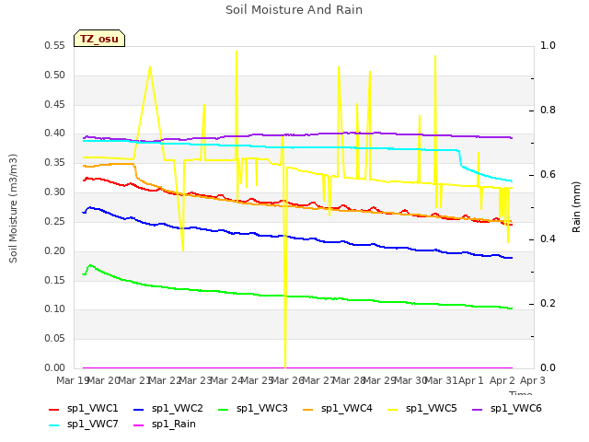The image size is (589, 442).
Task: Click orange color marker for sp1_VWC4
Action: 308,410
